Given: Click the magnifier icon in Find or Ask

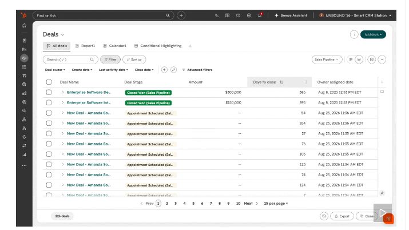Looking at the screenshot, I should (x=168, y=15).
